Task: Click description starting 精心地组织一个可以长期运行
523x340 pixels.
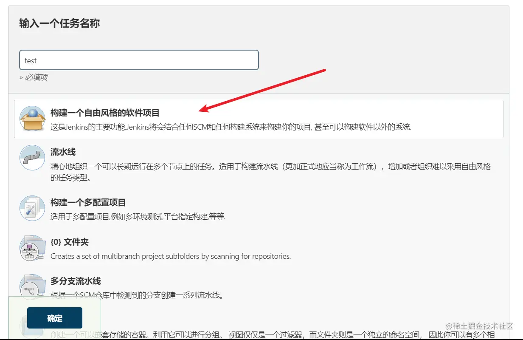Action: [270, 172]
